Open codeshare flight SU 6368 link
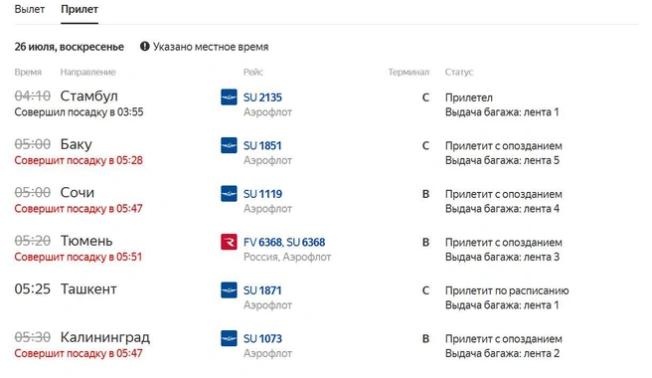The height and width of the screenshot is (378, 652). pos(306,243)
